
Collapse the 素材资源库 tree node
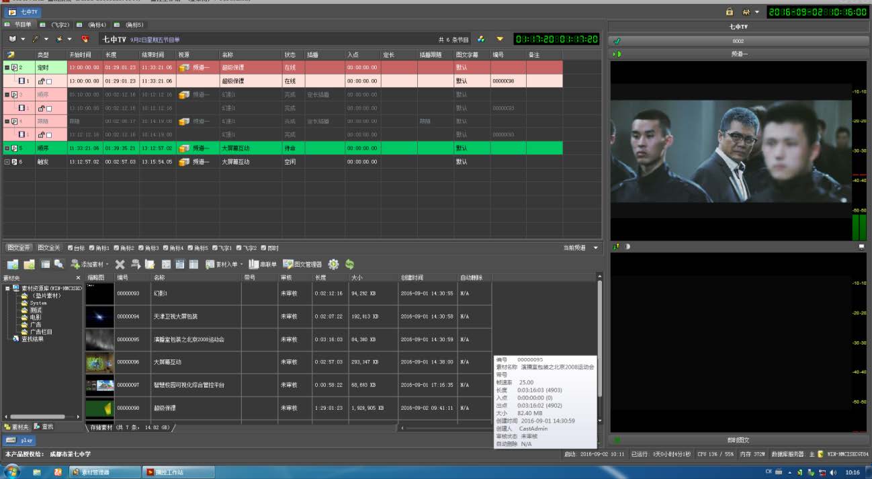pos(7,288)
